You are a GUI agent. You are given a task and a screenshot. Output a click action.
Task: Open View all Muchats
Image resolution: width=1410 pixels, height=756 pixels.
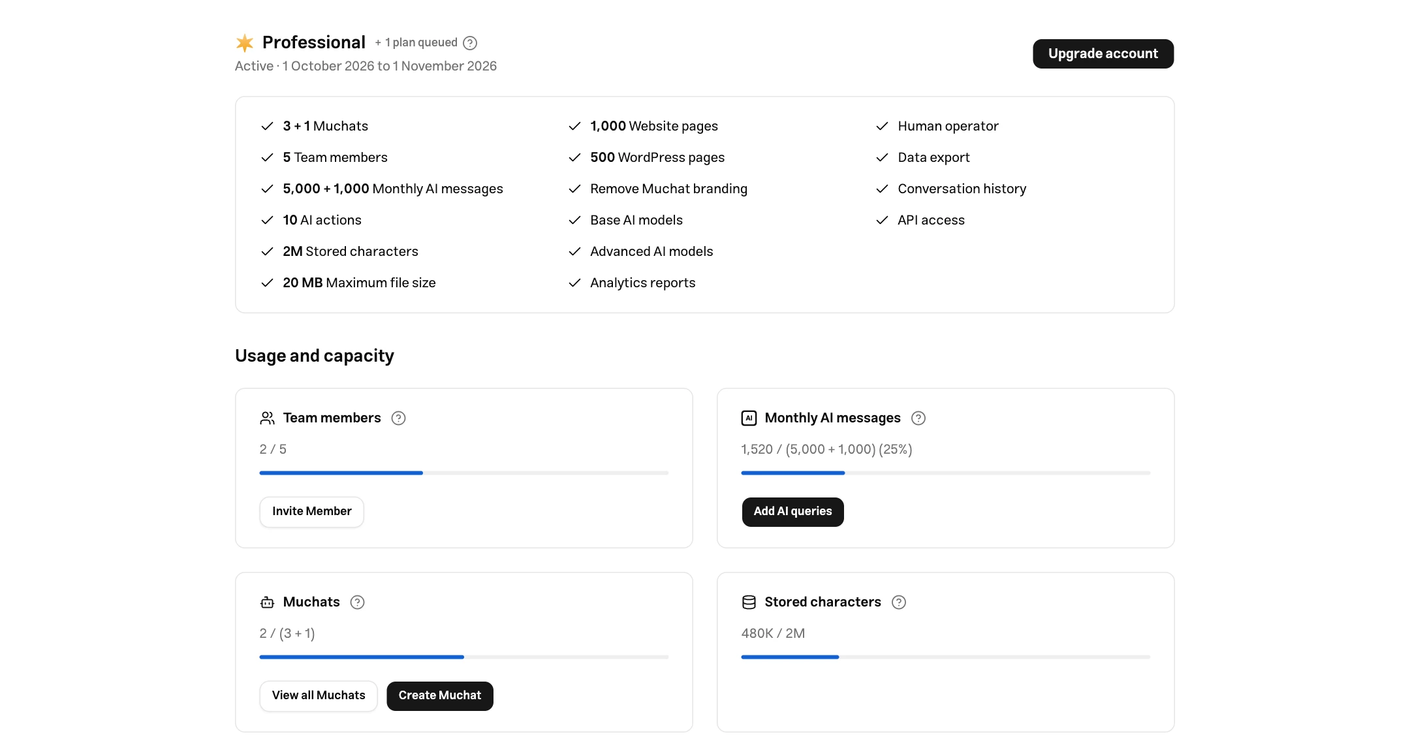(319, 696)
